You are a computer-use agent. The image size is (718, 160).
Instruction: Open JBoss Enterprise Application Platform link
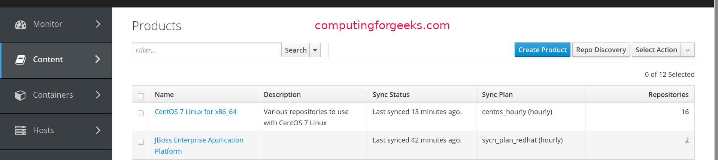click(x=199, y=145)
